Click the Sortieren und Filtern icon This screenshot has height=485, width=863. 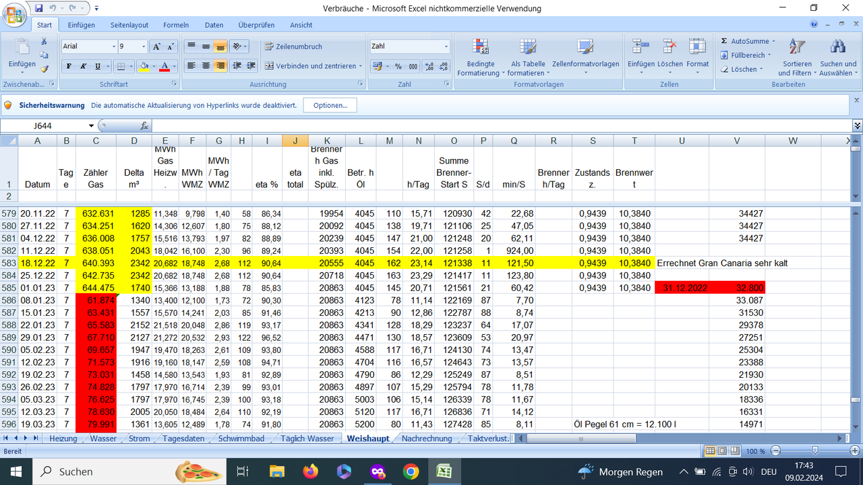click(x=797, y=46)
